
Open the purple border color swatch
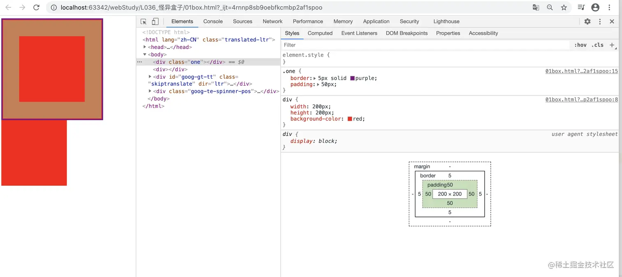[x=353, y=78]
